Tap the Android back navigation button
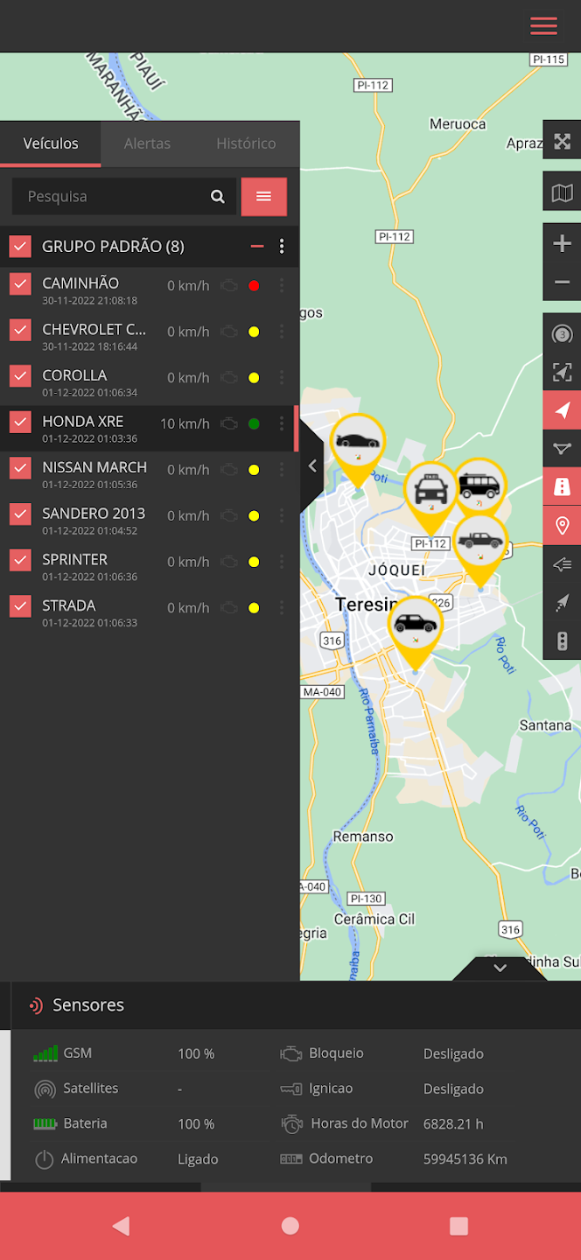 [121, 1226]
